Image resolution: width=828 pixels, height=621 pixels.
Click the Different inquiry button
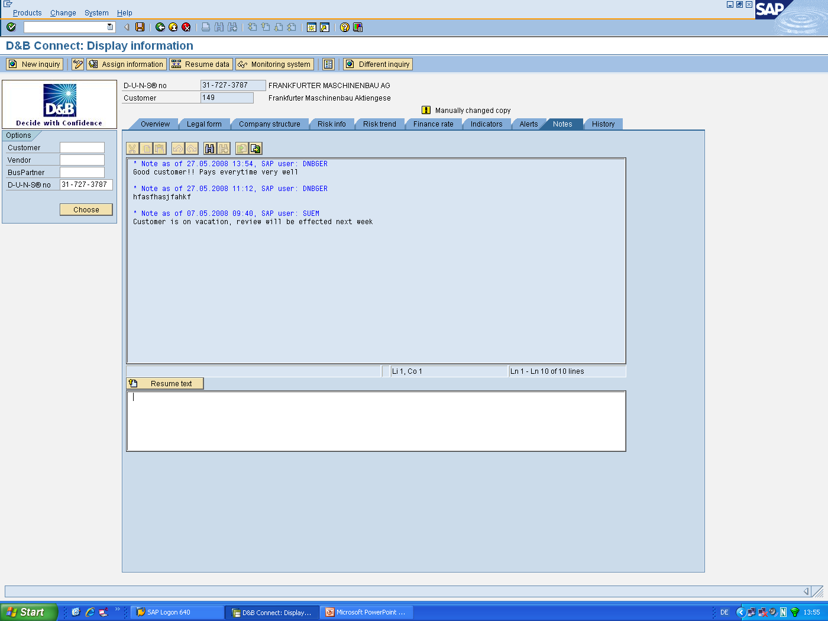(x=378, y=64)
